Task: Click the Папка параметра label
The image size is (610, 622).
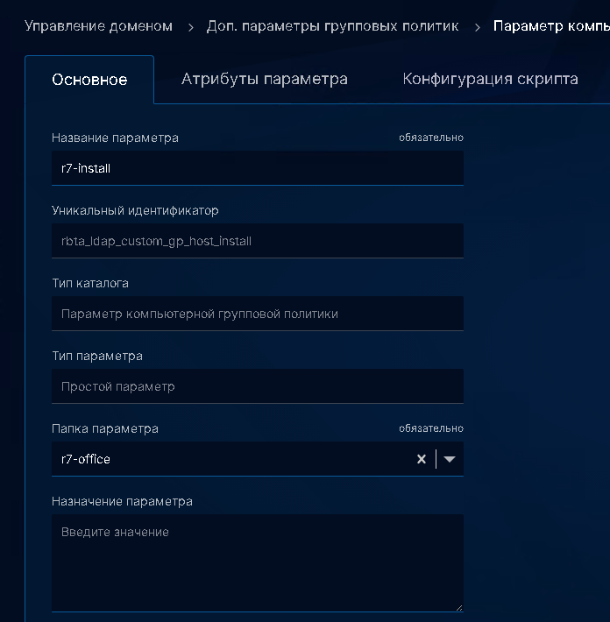Action: click(x=105, y=428)
